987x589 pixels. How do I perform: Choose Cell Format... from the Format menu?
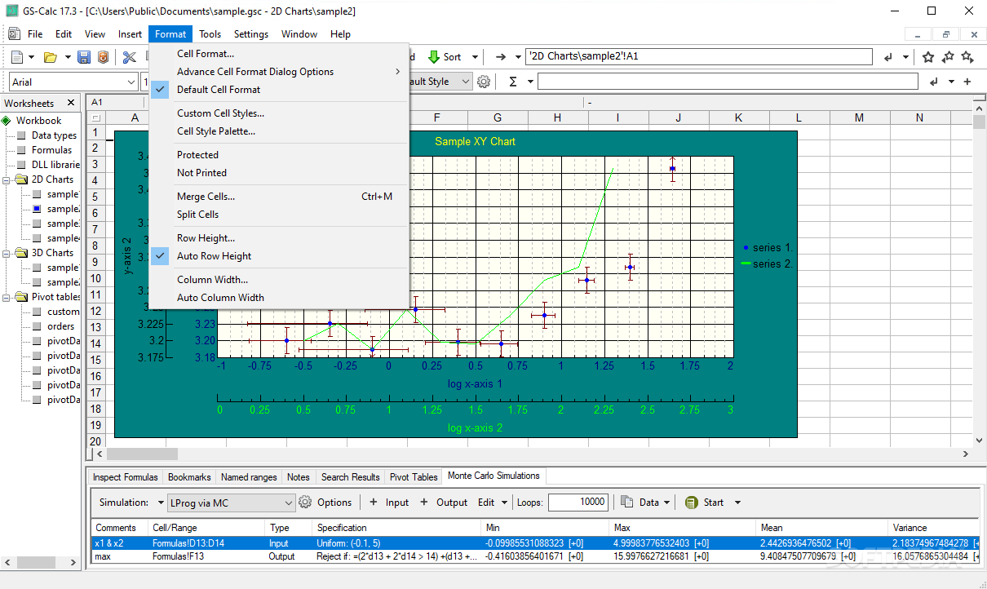278,54
